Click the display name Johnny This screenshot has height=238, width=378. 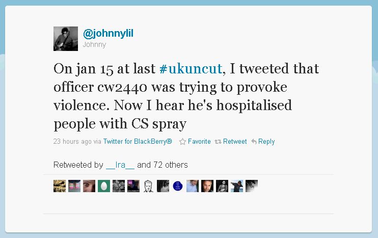pos(94,45)
